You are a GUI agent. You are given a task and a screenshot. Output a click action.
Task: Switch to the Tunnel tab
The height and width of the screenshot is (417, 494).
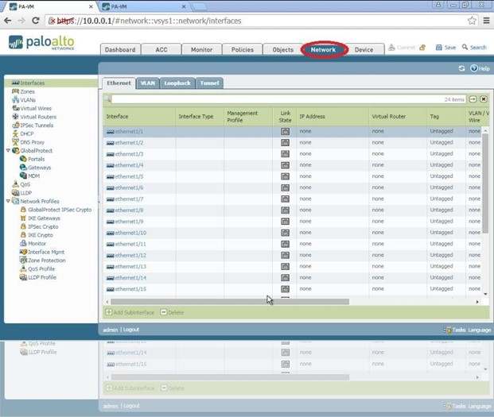pos(211,83)
